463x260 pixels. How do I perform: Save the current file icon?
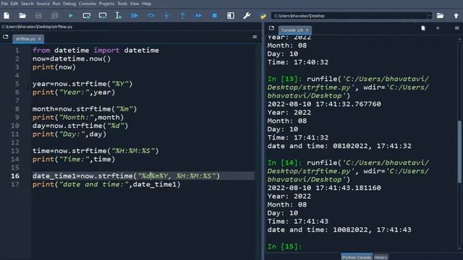click(38, 16)
